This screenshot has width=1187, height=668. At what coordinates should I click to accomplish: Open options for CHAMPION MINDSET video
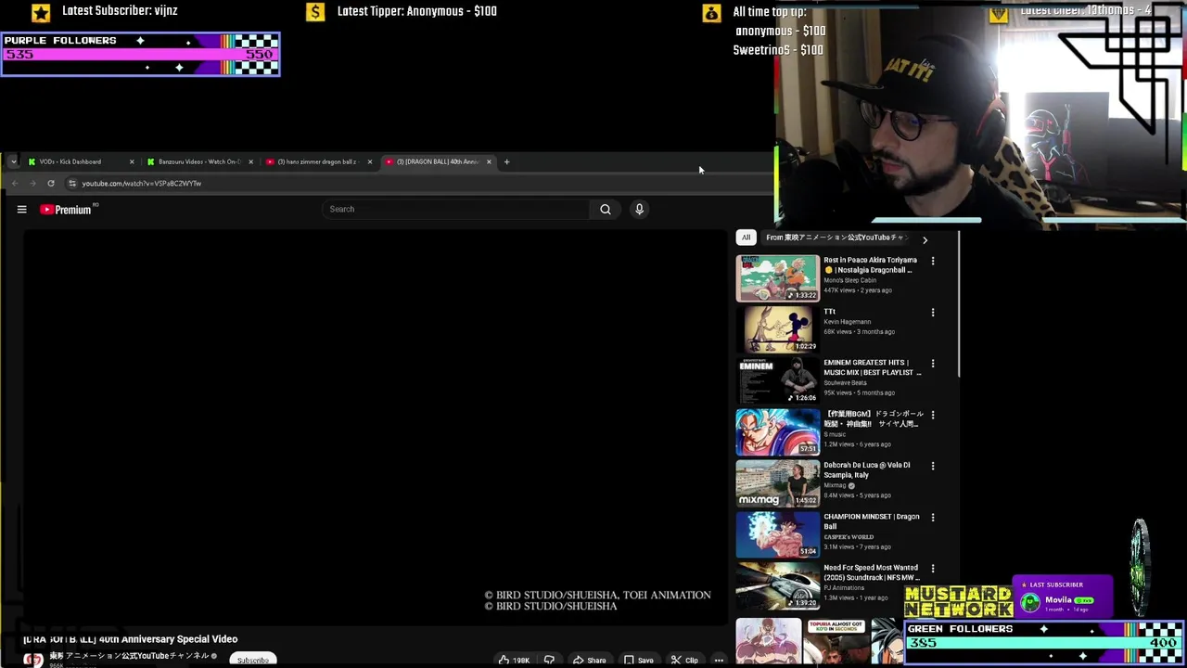(x=933, y=518)
